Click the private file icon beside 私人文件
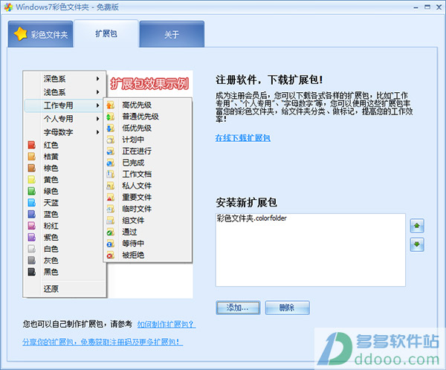Screen dimensions: 446x370 coord(110,186)
